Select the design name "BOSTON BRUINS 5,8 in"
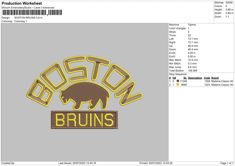This screenshot has height=166, width=235. click(x=28, y=18)
